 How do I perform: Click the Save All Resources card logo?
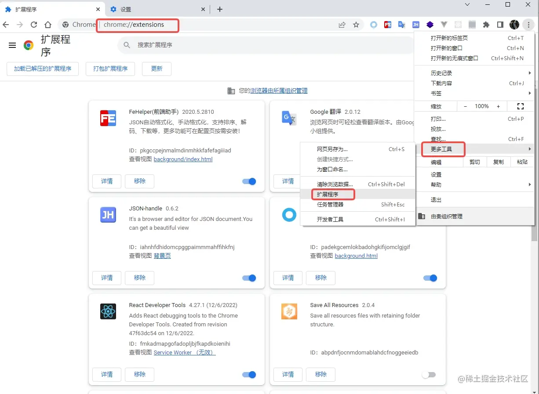point(289,311)
